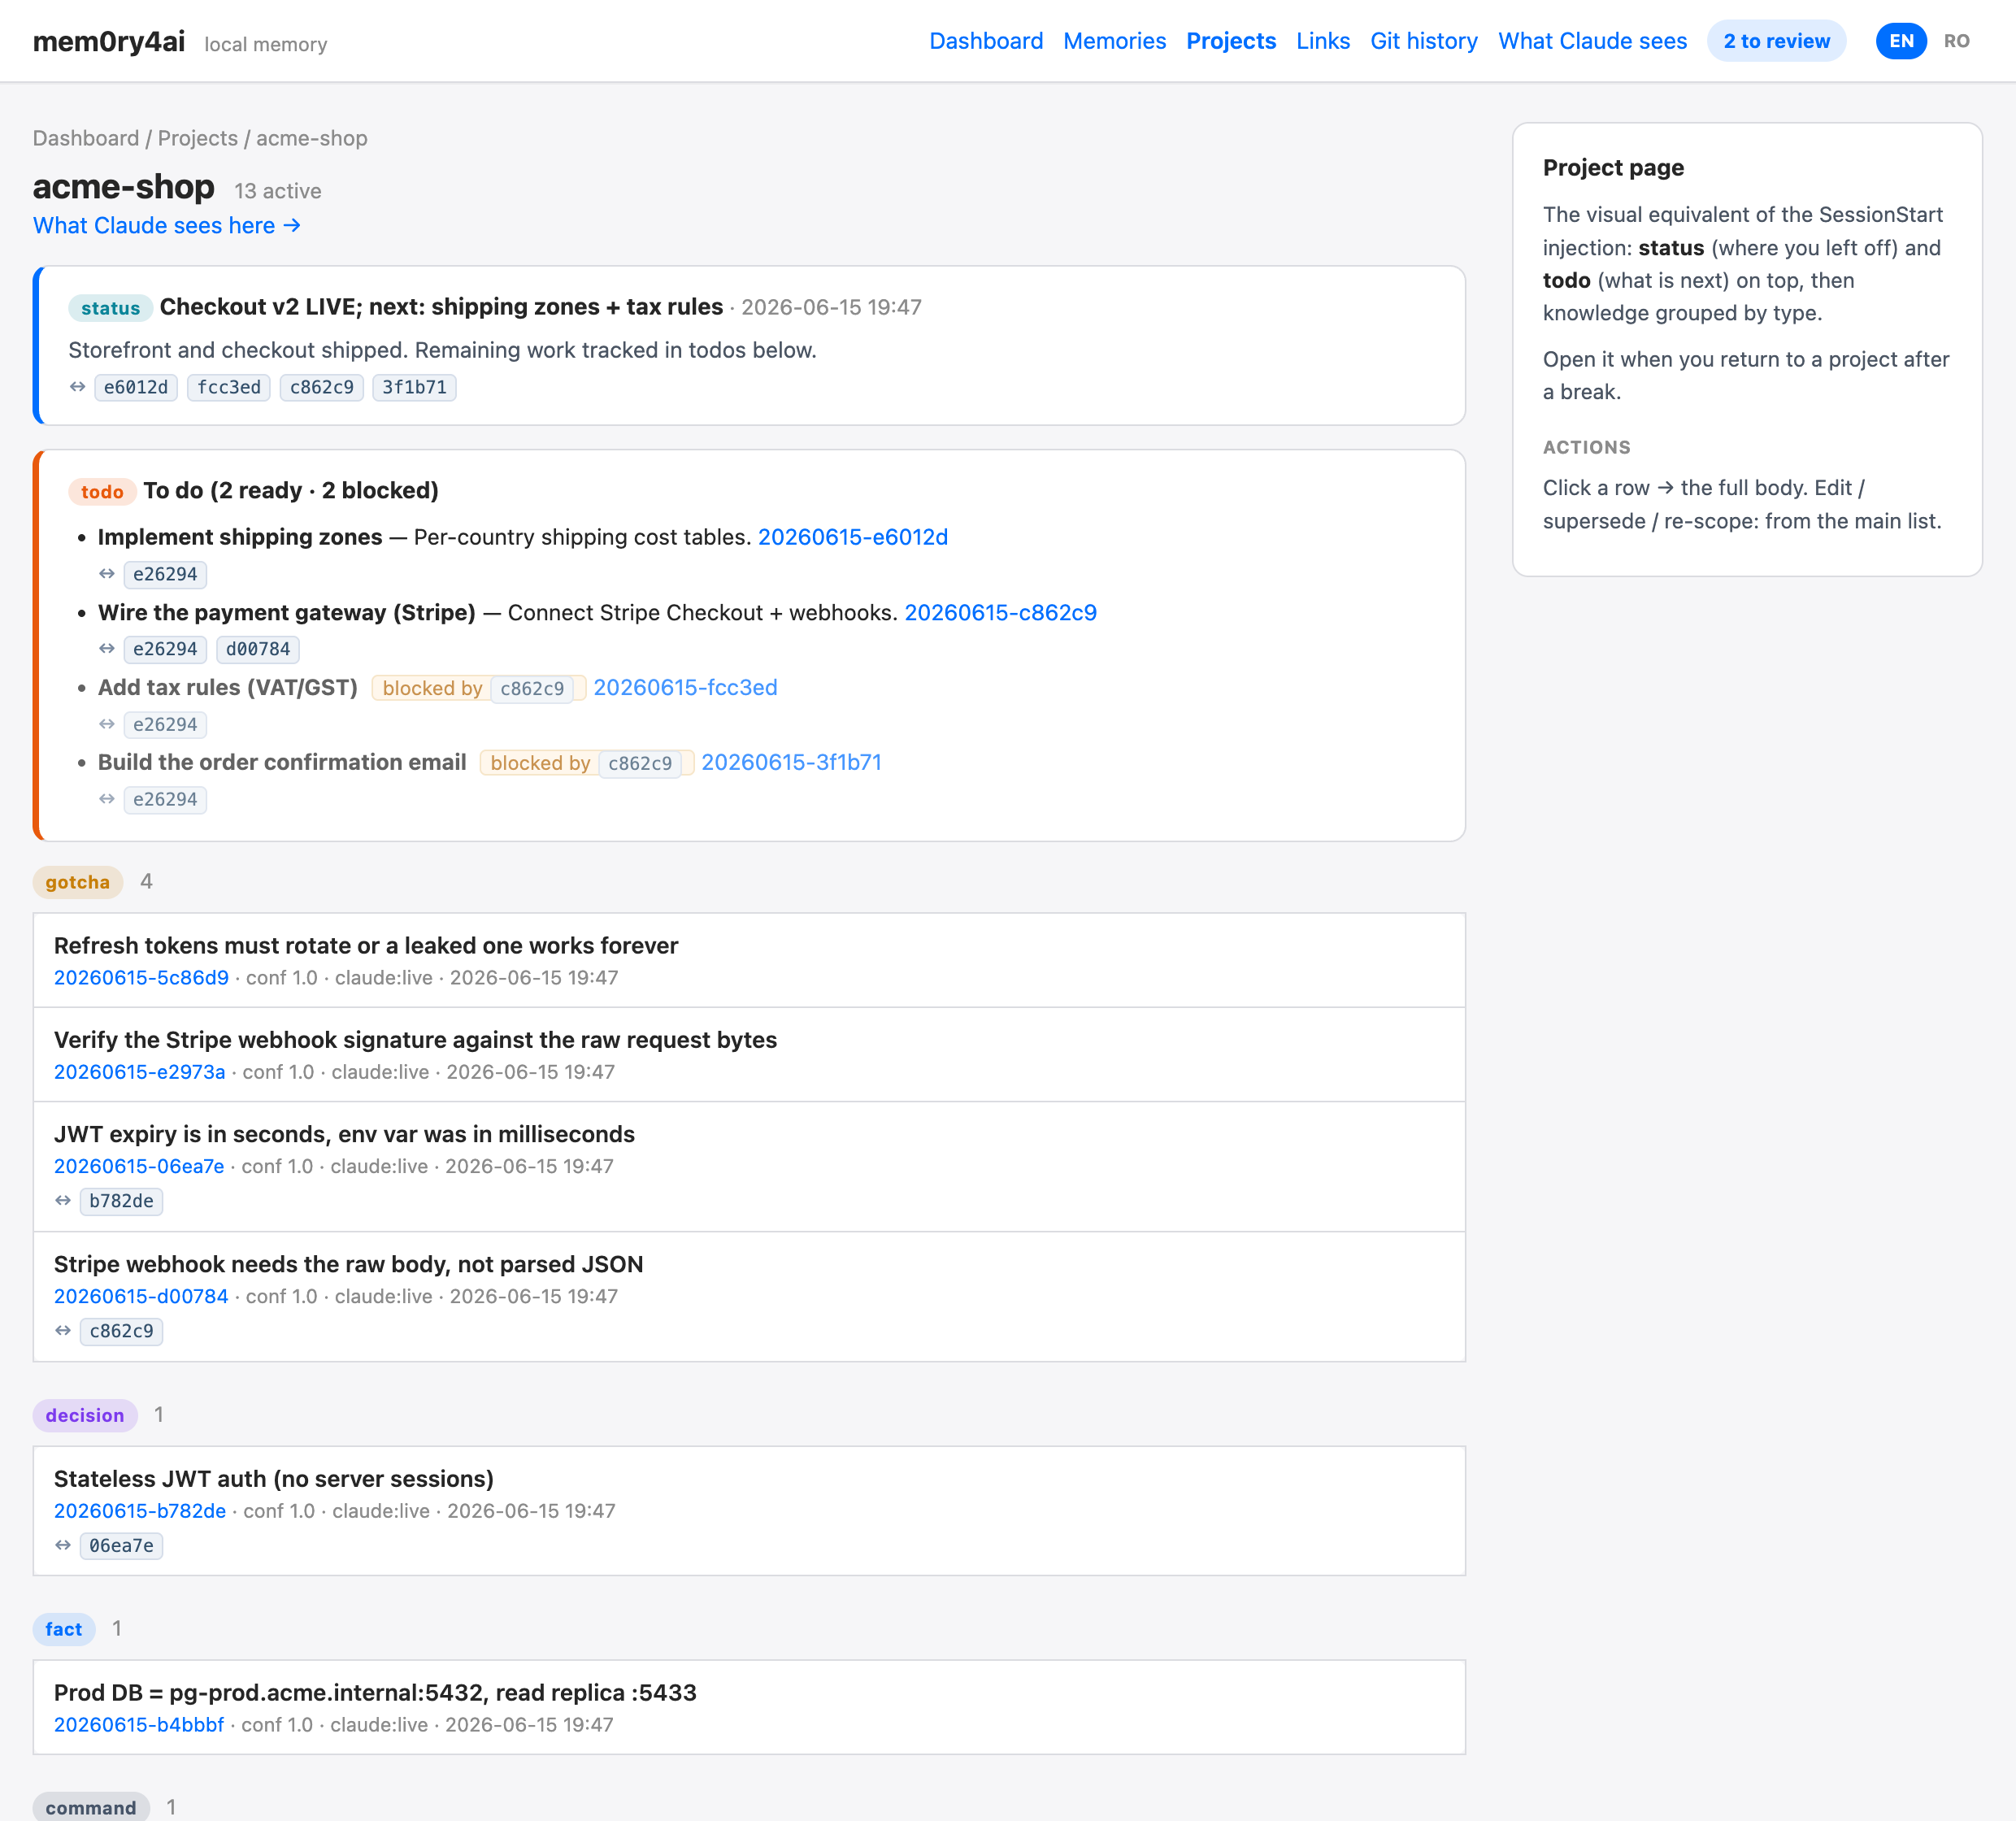Screen dimensions: 2016x1821
Task: Click link arrows icon in status card
Action: pyautogui.click(x=77, y=387)
